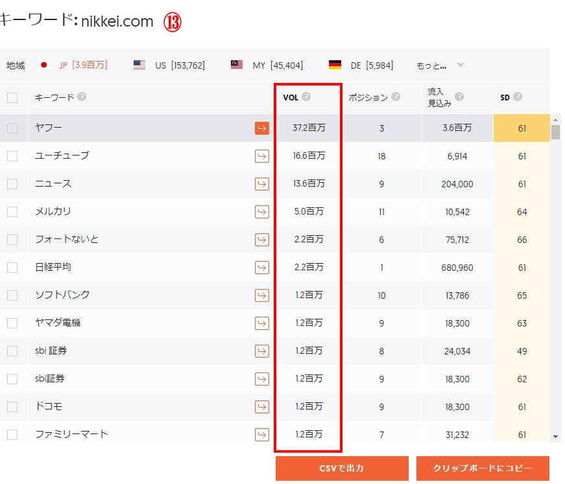The height and width of the screenshot is (484, 565).
Task: Click the 680,960 traffic estimate cell
Action: pos(457,268)
